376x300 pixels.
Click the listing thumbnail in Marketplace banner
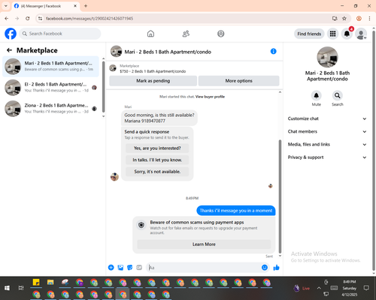point(113,68)
